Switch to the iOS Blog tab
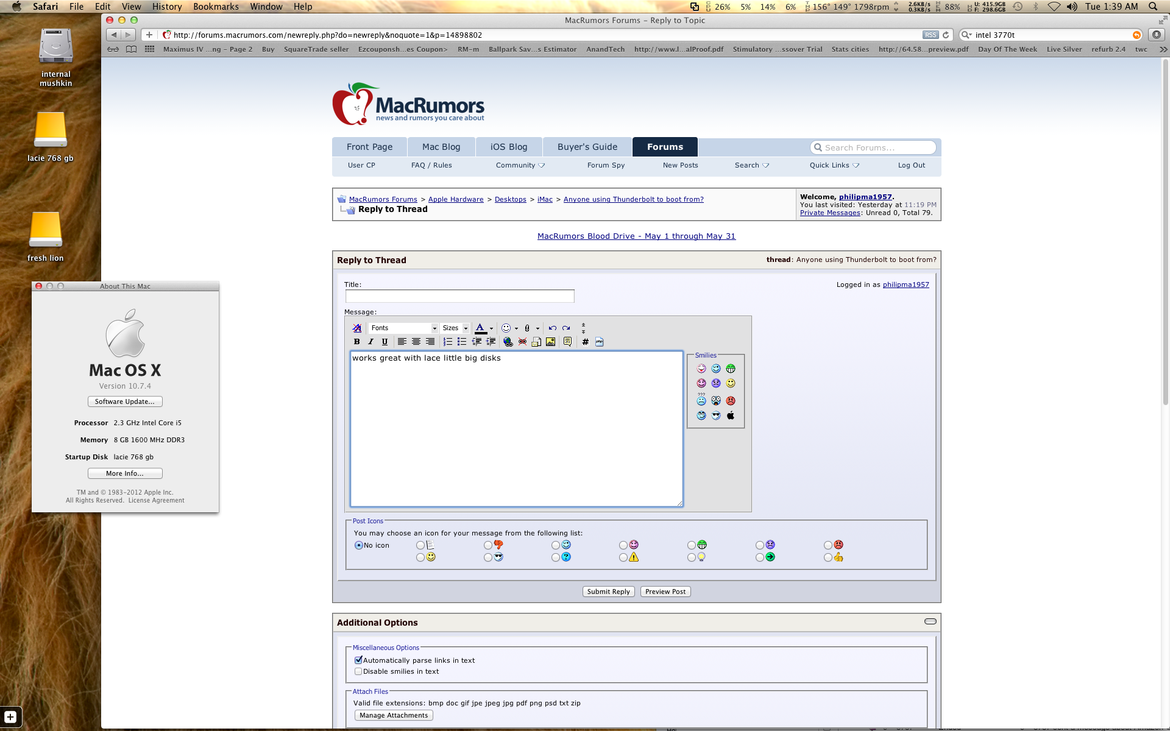 [x=509, y=147]
